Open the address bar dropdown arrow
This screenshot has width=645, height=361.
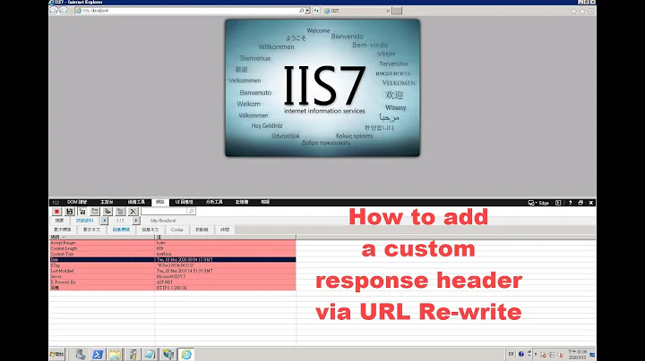307,11
